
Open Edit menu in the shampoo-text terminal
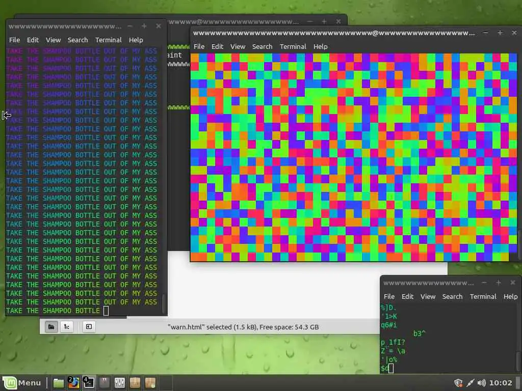click(33, 40)
